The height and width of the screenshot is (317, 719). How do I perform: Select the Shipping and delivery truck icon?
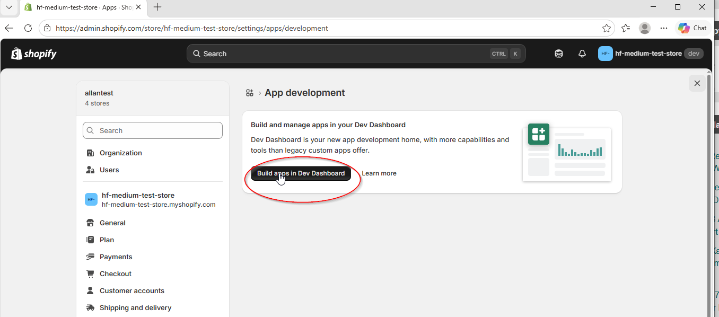90,307
